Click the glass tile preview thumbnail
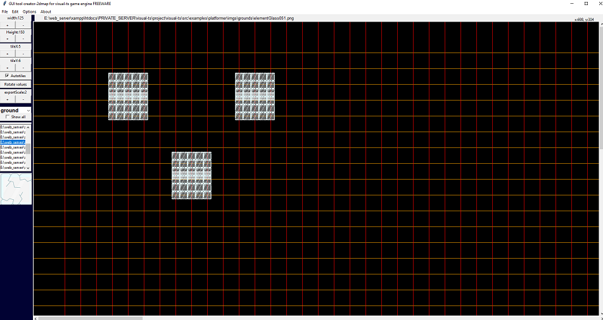 (16, 189)
